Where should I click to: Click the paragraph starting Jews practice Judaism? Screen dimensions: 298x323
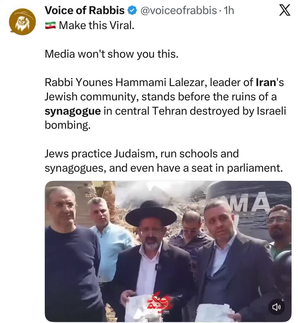[x=164, y=161]
